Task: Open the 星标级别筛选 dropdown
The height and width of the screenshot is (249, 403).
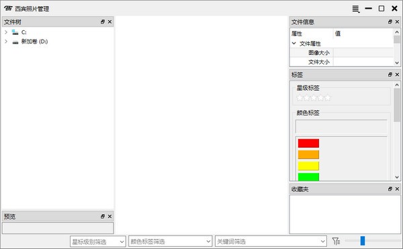Action: [x=97, y=242]
